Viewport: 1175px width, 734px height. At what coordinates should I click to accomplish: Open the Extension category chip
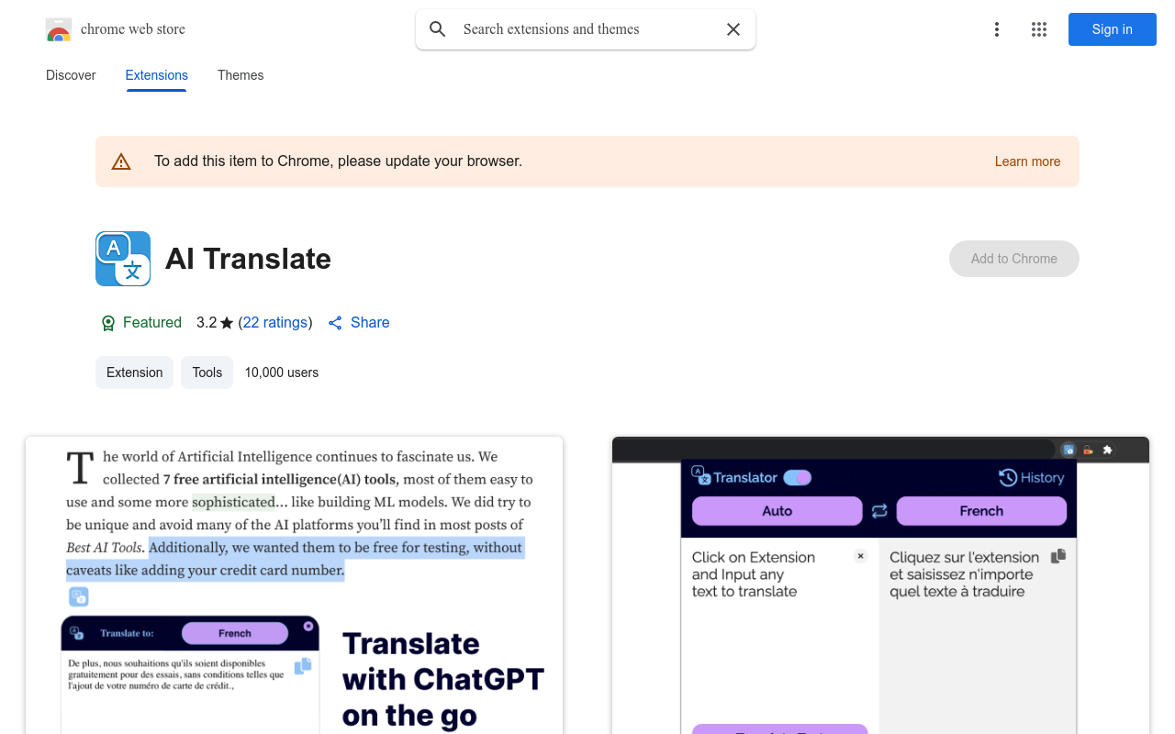[134, 373]
